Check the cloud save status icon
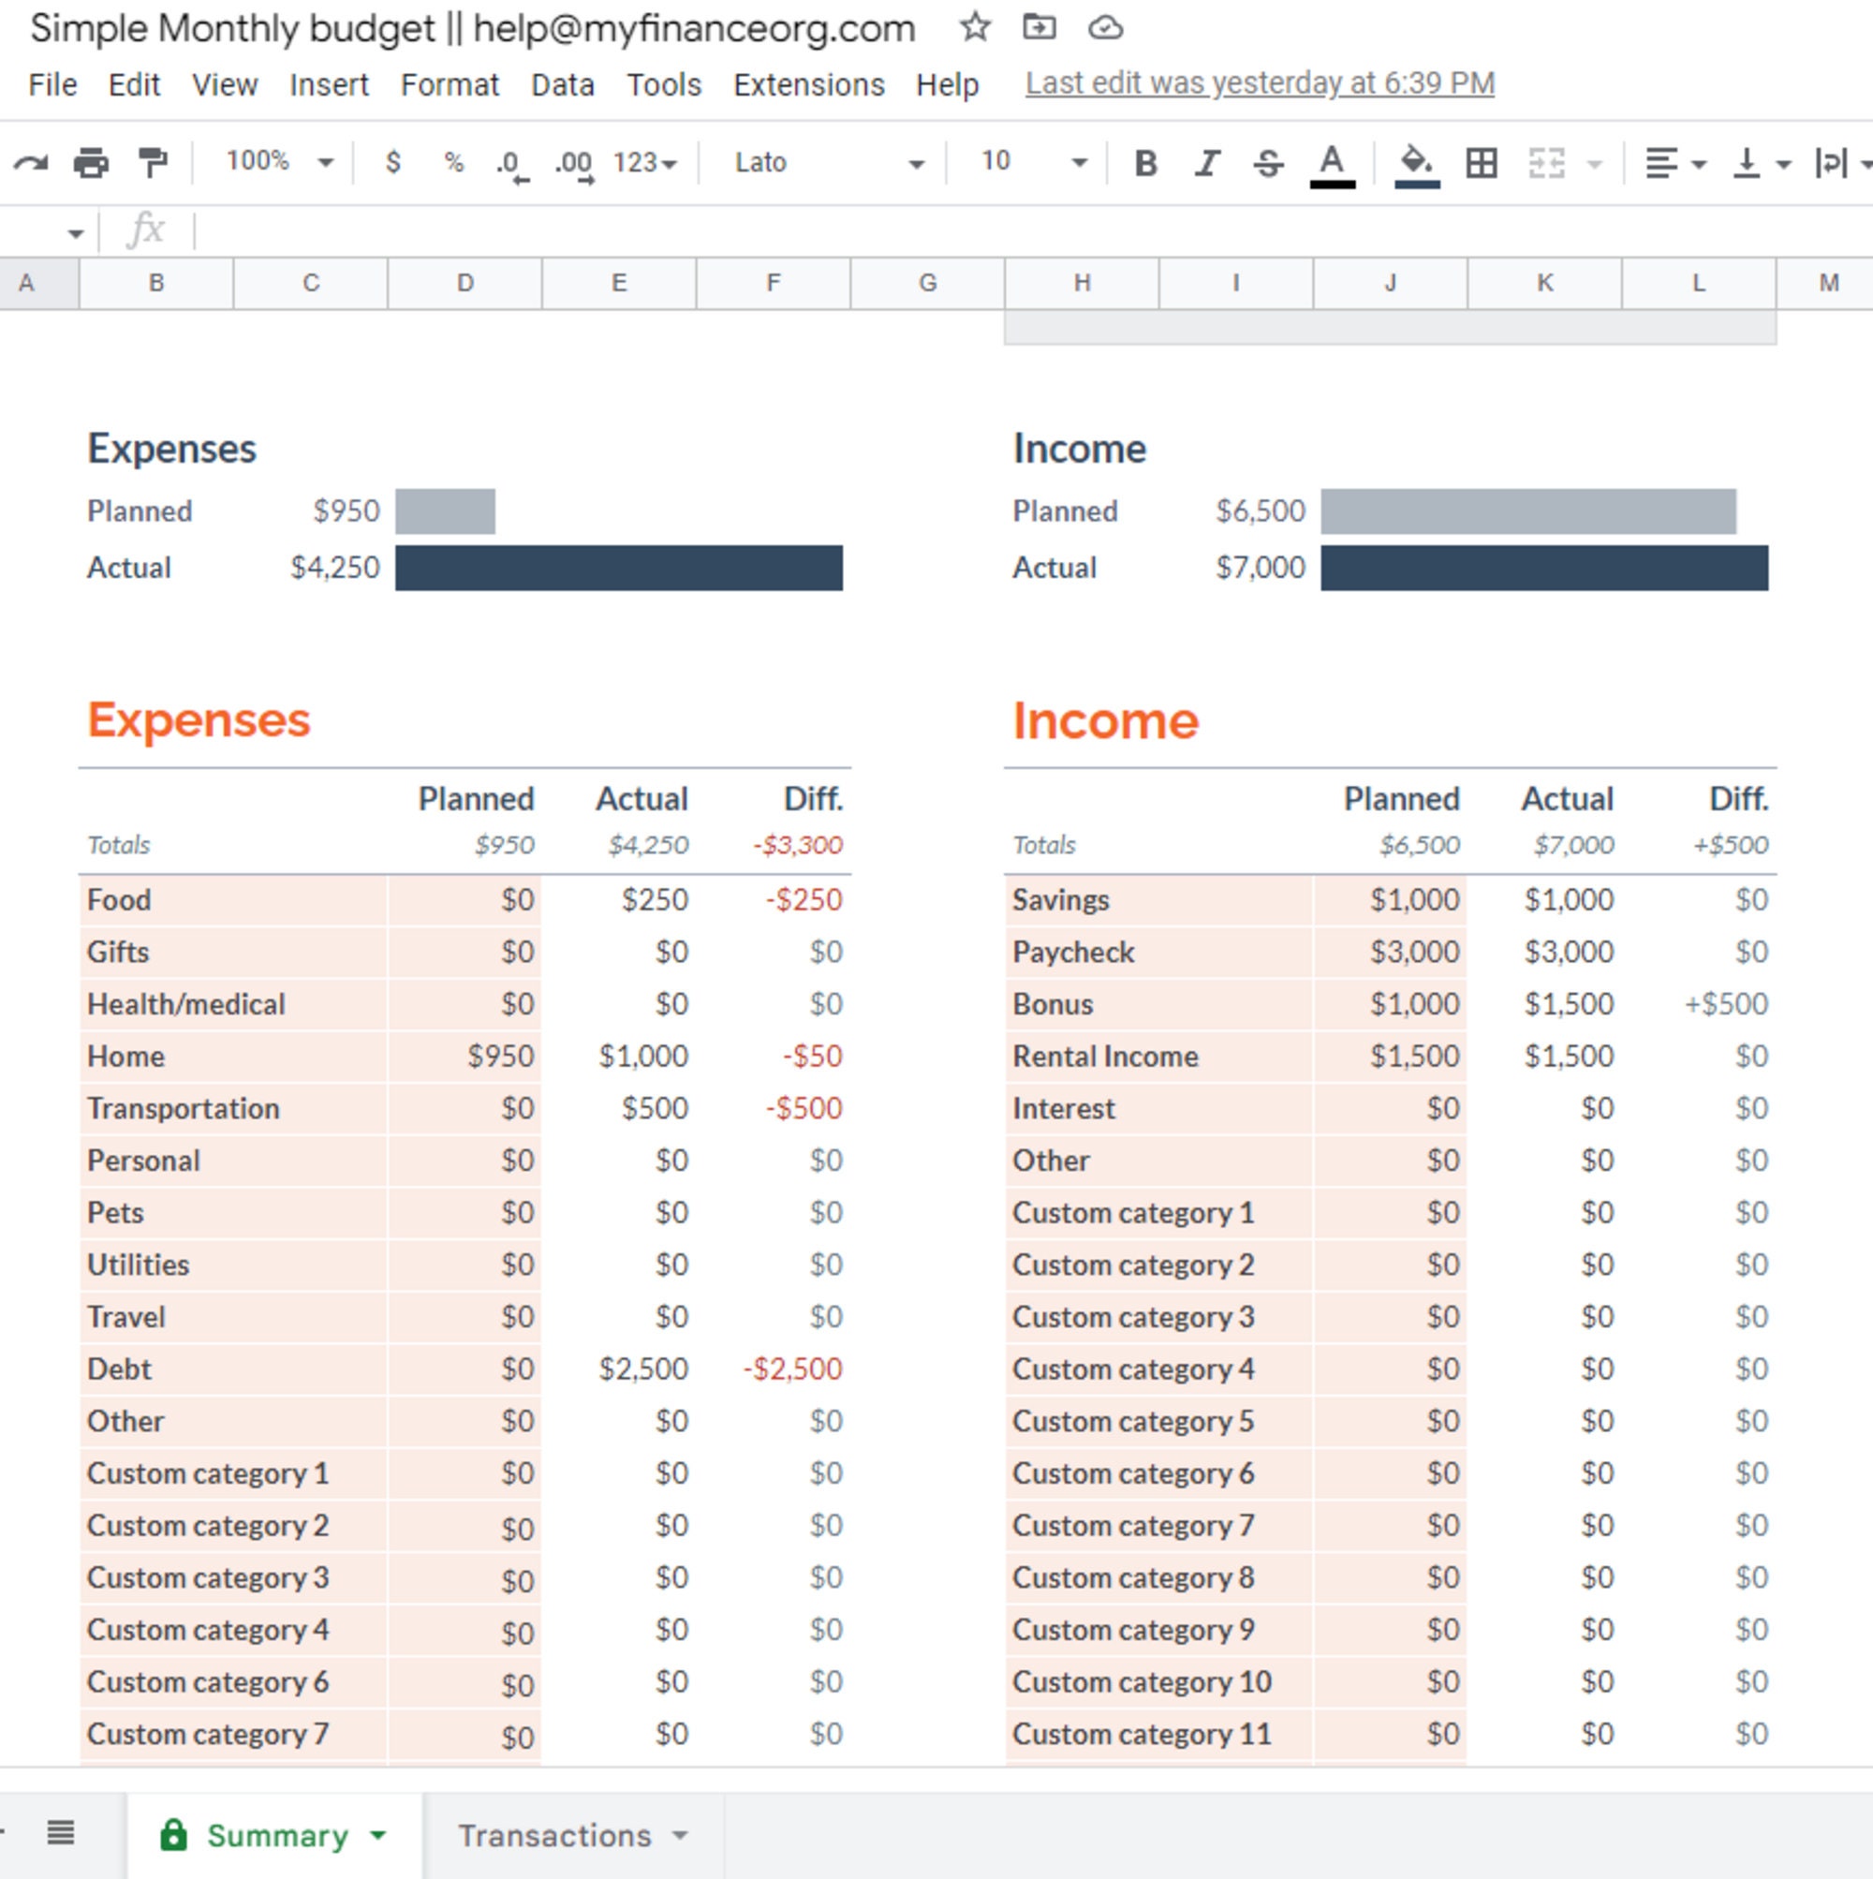The width and height of the screenshot is (1873, 1879). pos(1105,27)
